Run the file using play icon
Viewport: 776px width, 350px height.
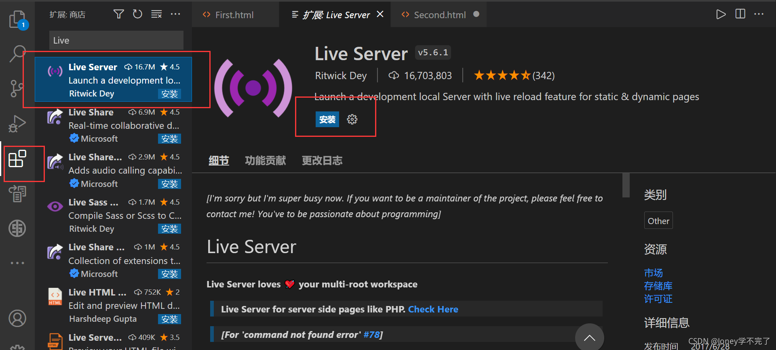(x=721, y=15)
